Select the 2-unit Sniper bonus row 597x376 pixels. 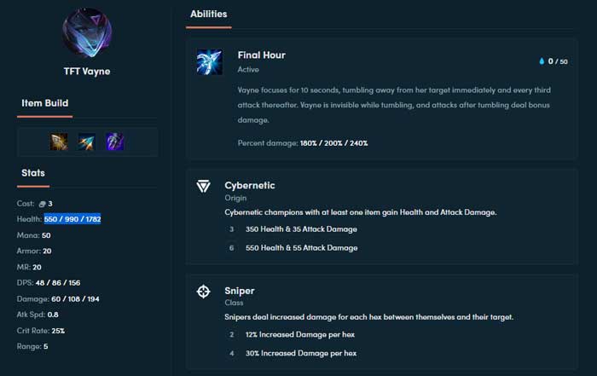[292, 334]
